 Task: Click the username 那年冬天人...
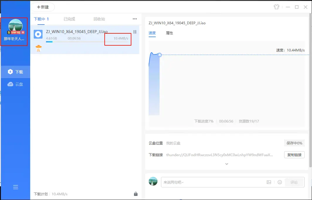pyautogui.click(x=14, y=39)
